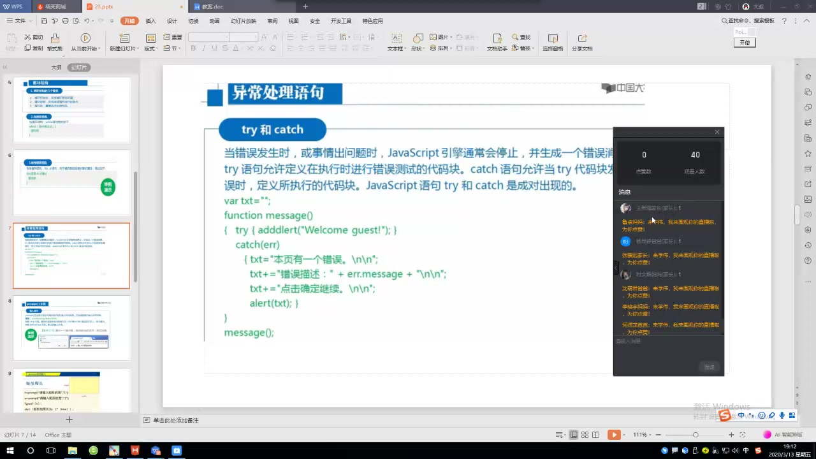Open the font size combo box
816x459 pixels.
(244, 38)
